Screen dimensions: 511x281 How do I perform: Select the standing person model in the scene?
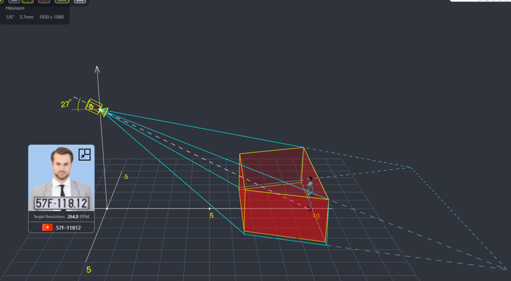pos(310,194)
